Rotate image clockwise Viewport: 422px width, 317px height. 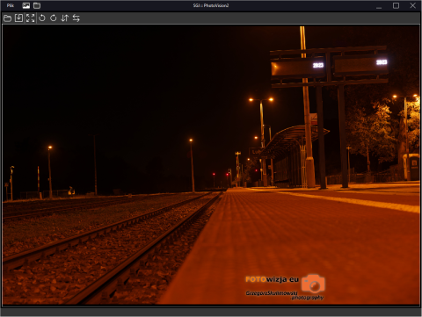(53, 18)
